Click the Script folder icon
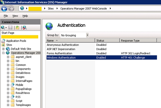This screenshot has width=161, height=108. pyautogui.click(x=13, y=101)
